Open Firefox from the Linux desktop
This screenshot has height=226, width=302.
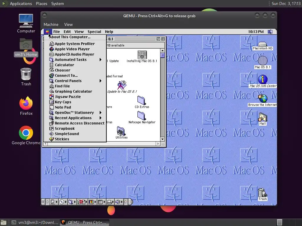click(x=26, y=106)
